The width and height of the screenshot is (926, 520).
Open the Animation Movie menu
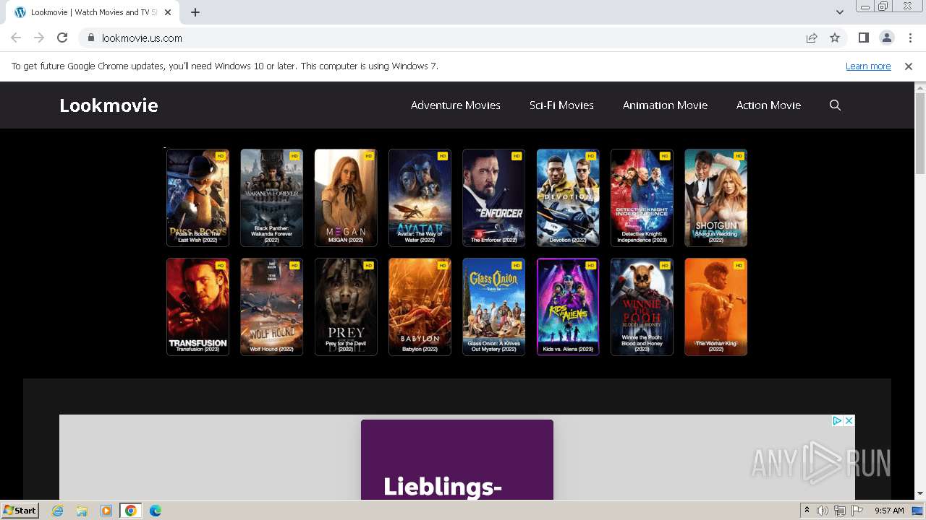tap(665, 105)
